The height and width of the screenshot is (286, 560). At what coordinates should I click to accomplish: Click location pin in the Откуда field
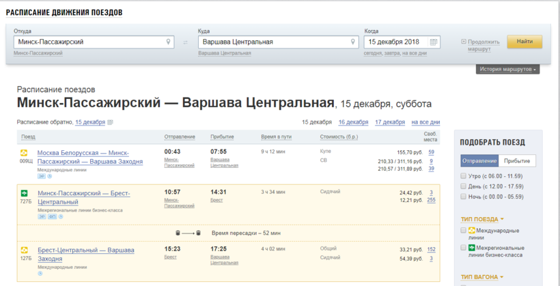click(x=169, y=42)
